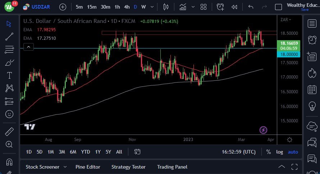Collapse the indicator legend chevron
Image resolution: width=320 pixels, height=174 pixels.
coord(28,47)
